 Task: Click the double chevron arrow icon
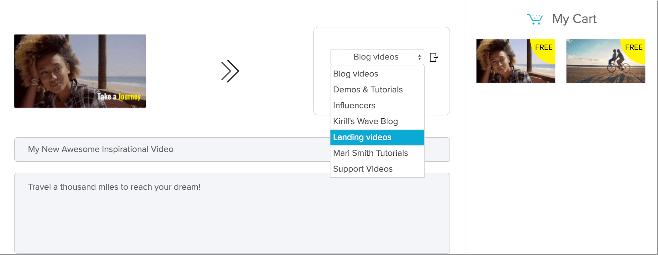tap(230, 71)
